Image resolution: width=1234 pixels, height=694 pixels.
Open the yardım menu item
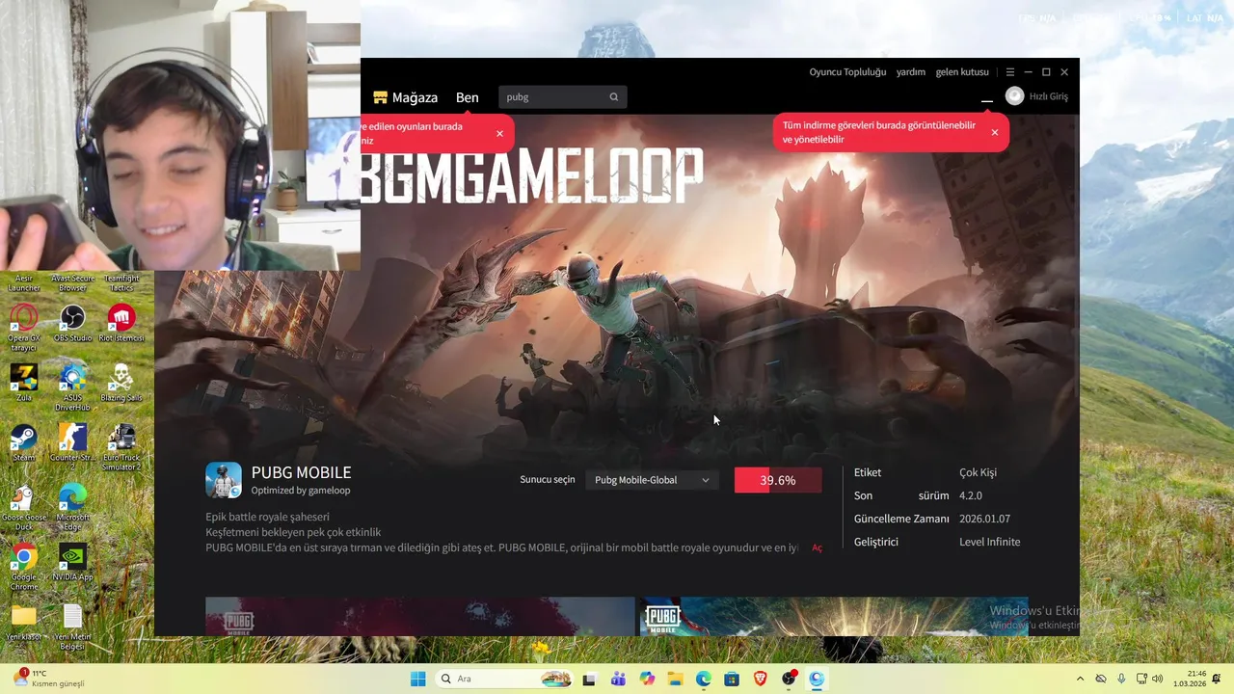pos(911,72)
